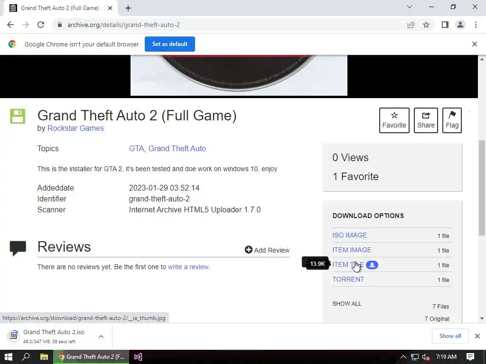This screenshot has height=364, width=486.
Task: Click the 7 Files count
Action: [x=441, y=307]
